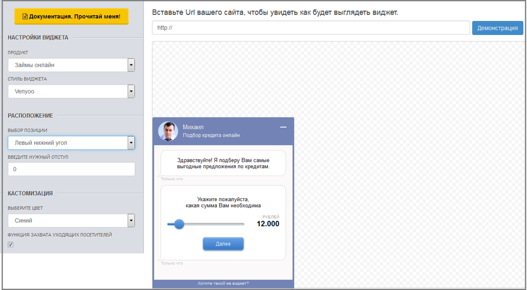Toggle the departing visitors capture checkbox
The height and width of the screenshot is (290, 527).
[x=11, y=245]
